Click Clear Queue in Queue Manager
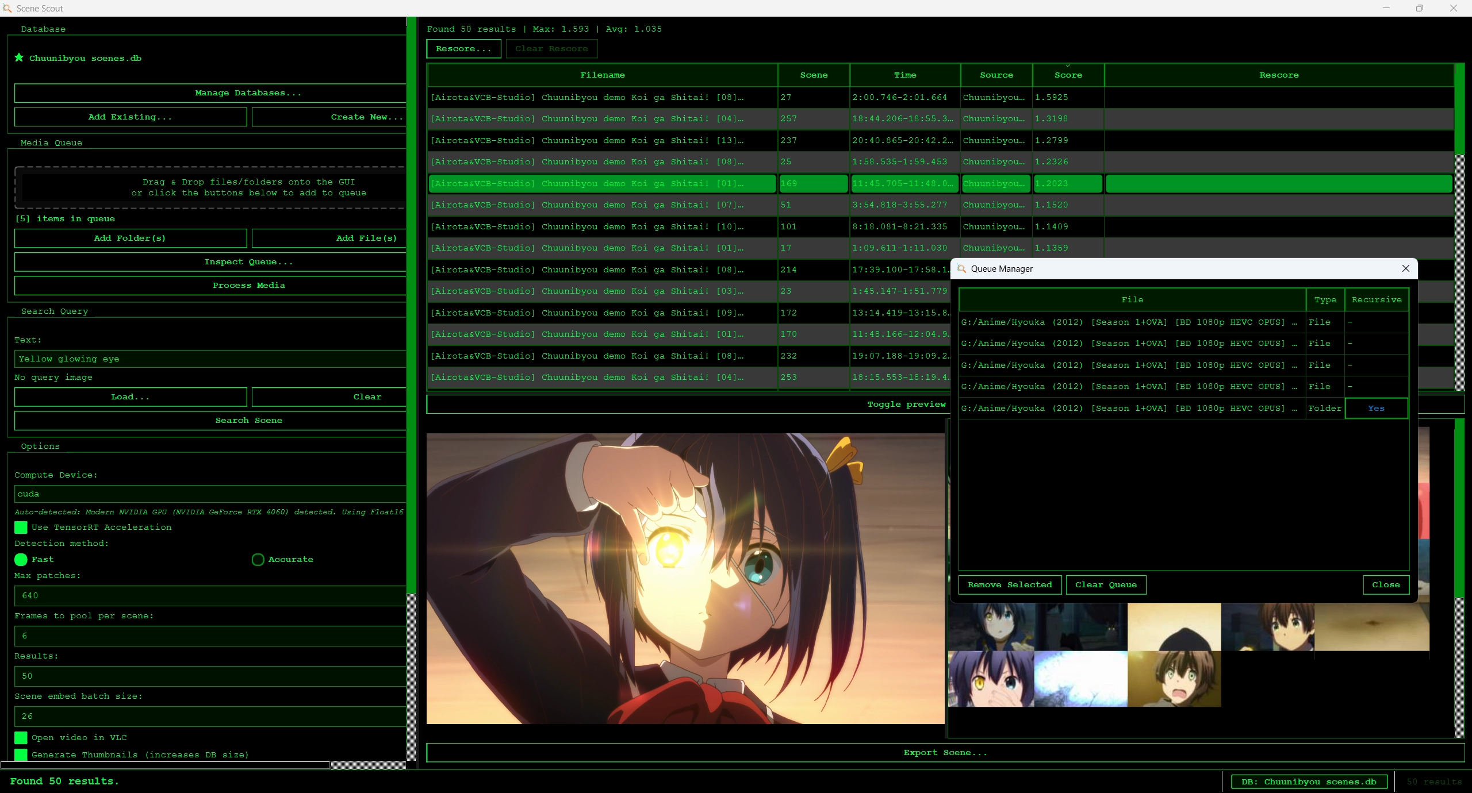Screen dimensions: 1472x793 (1106, 584)
